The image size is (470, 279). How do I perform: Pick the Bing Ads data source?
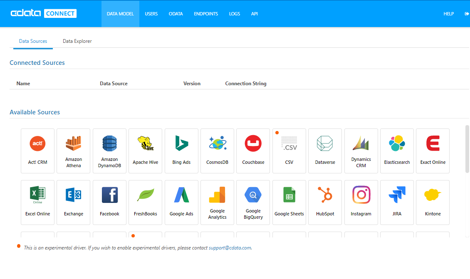(181, 151)
